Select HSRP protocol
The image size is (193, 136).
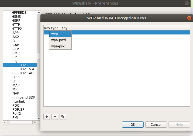coord(16,21)
